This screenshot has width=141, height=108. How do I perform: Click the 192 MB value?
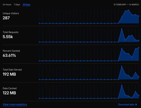point(9,74)
